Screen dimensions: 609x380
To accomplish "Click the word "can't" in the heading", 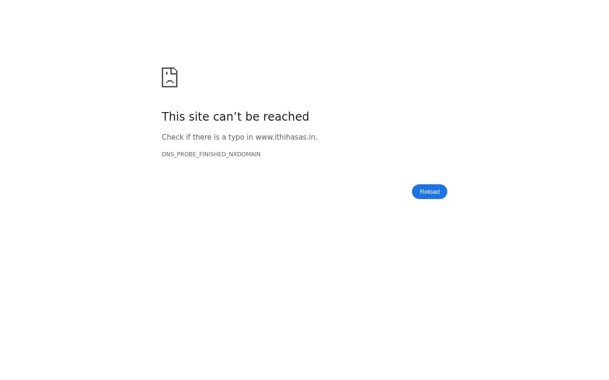I will pyautogui.click(x=227, y=116).
